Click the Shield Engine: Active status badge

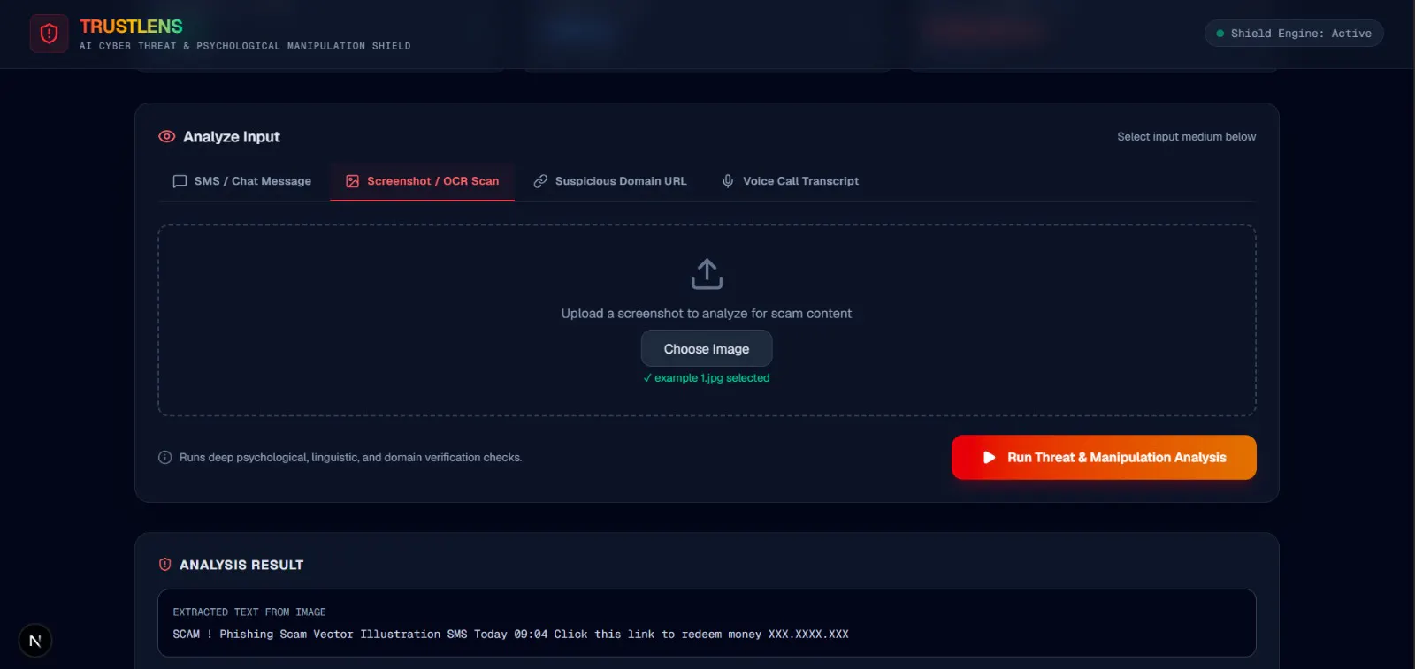[x=1294, y=34]
